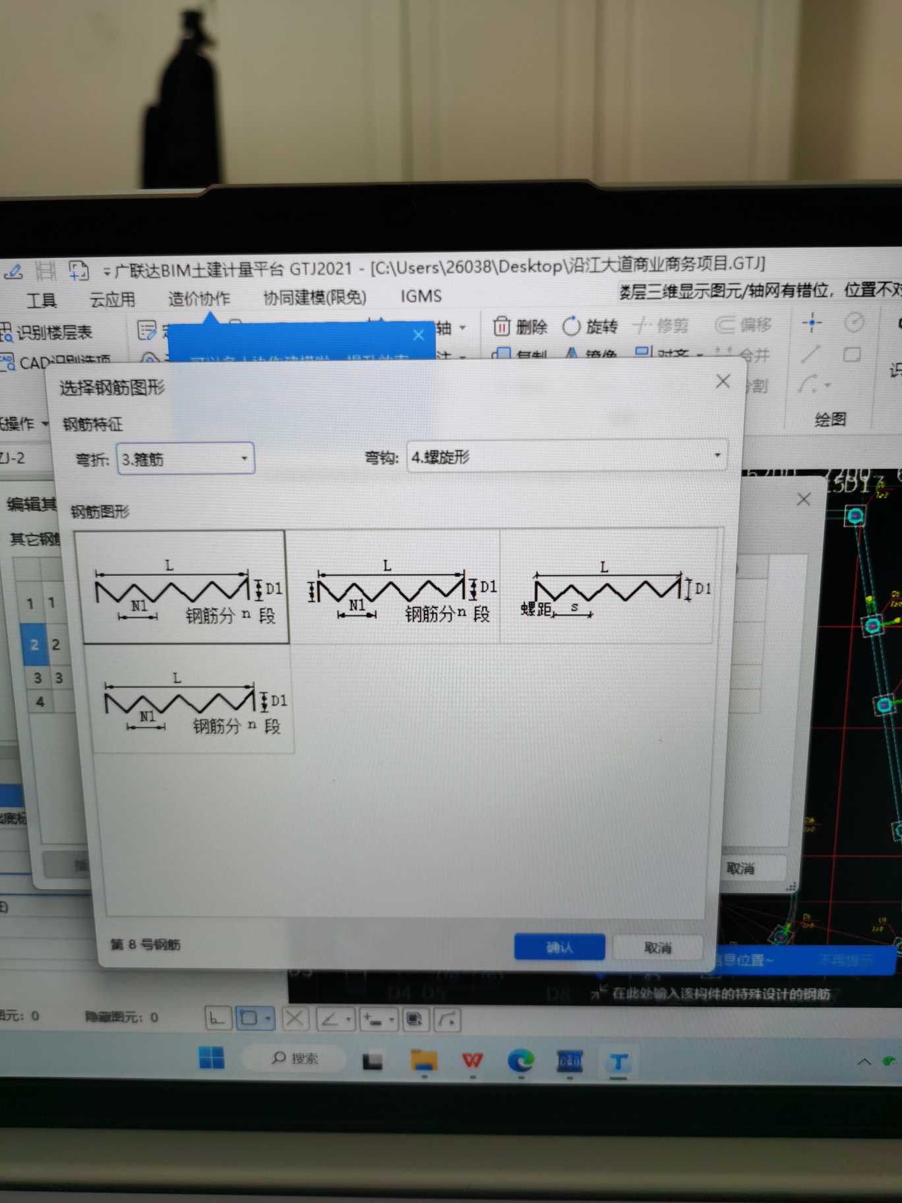
Task: Select first rebar shape with N1 segments
Action: (181, 586)
